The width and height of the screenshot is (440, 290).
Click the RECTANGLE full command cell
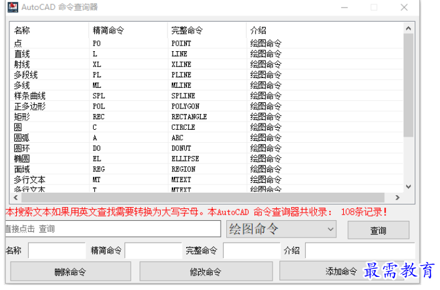click(x=189, y=117)
